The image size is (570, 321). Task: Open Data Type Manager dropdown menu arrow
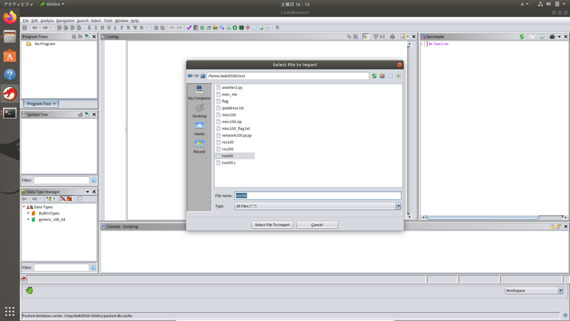pos(87,192)
